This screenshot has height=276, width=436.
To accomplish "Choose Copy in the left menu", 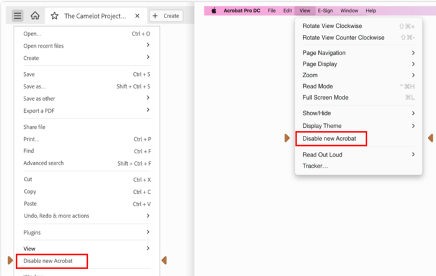I will 87,192.
